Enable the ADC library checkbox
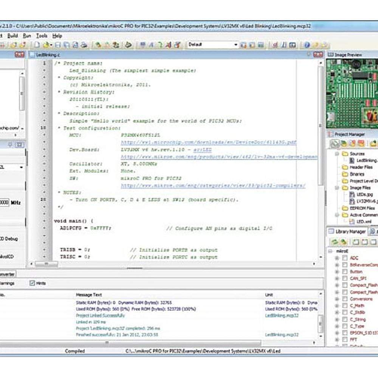Viewport: 378px width, 378px height. pos(345,258)
